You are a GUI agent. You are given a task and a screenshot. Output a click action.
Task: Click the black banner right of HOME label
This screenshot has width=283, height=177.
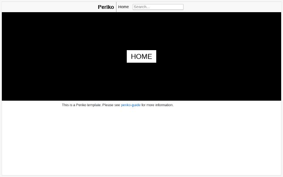pyautogui.click(x=219, y=56)
